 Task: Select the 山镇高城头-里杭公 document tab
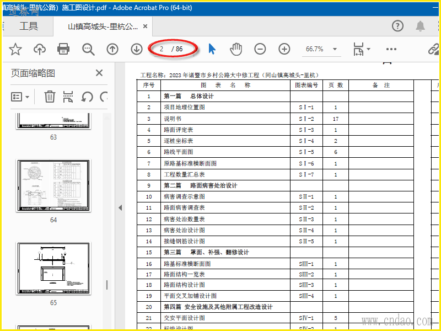click(103, 26)
